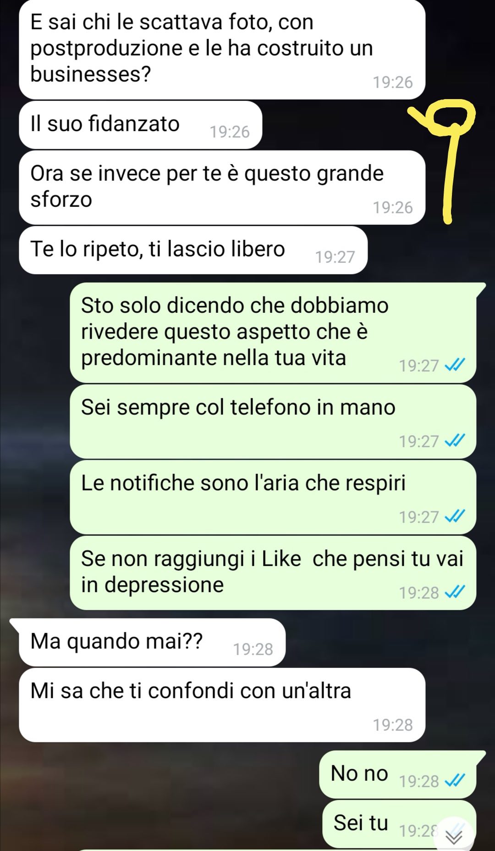Select 'E sai chi le scattava foto' message
The width and height of the screenshot is (495, 851).
coord(222,49)
